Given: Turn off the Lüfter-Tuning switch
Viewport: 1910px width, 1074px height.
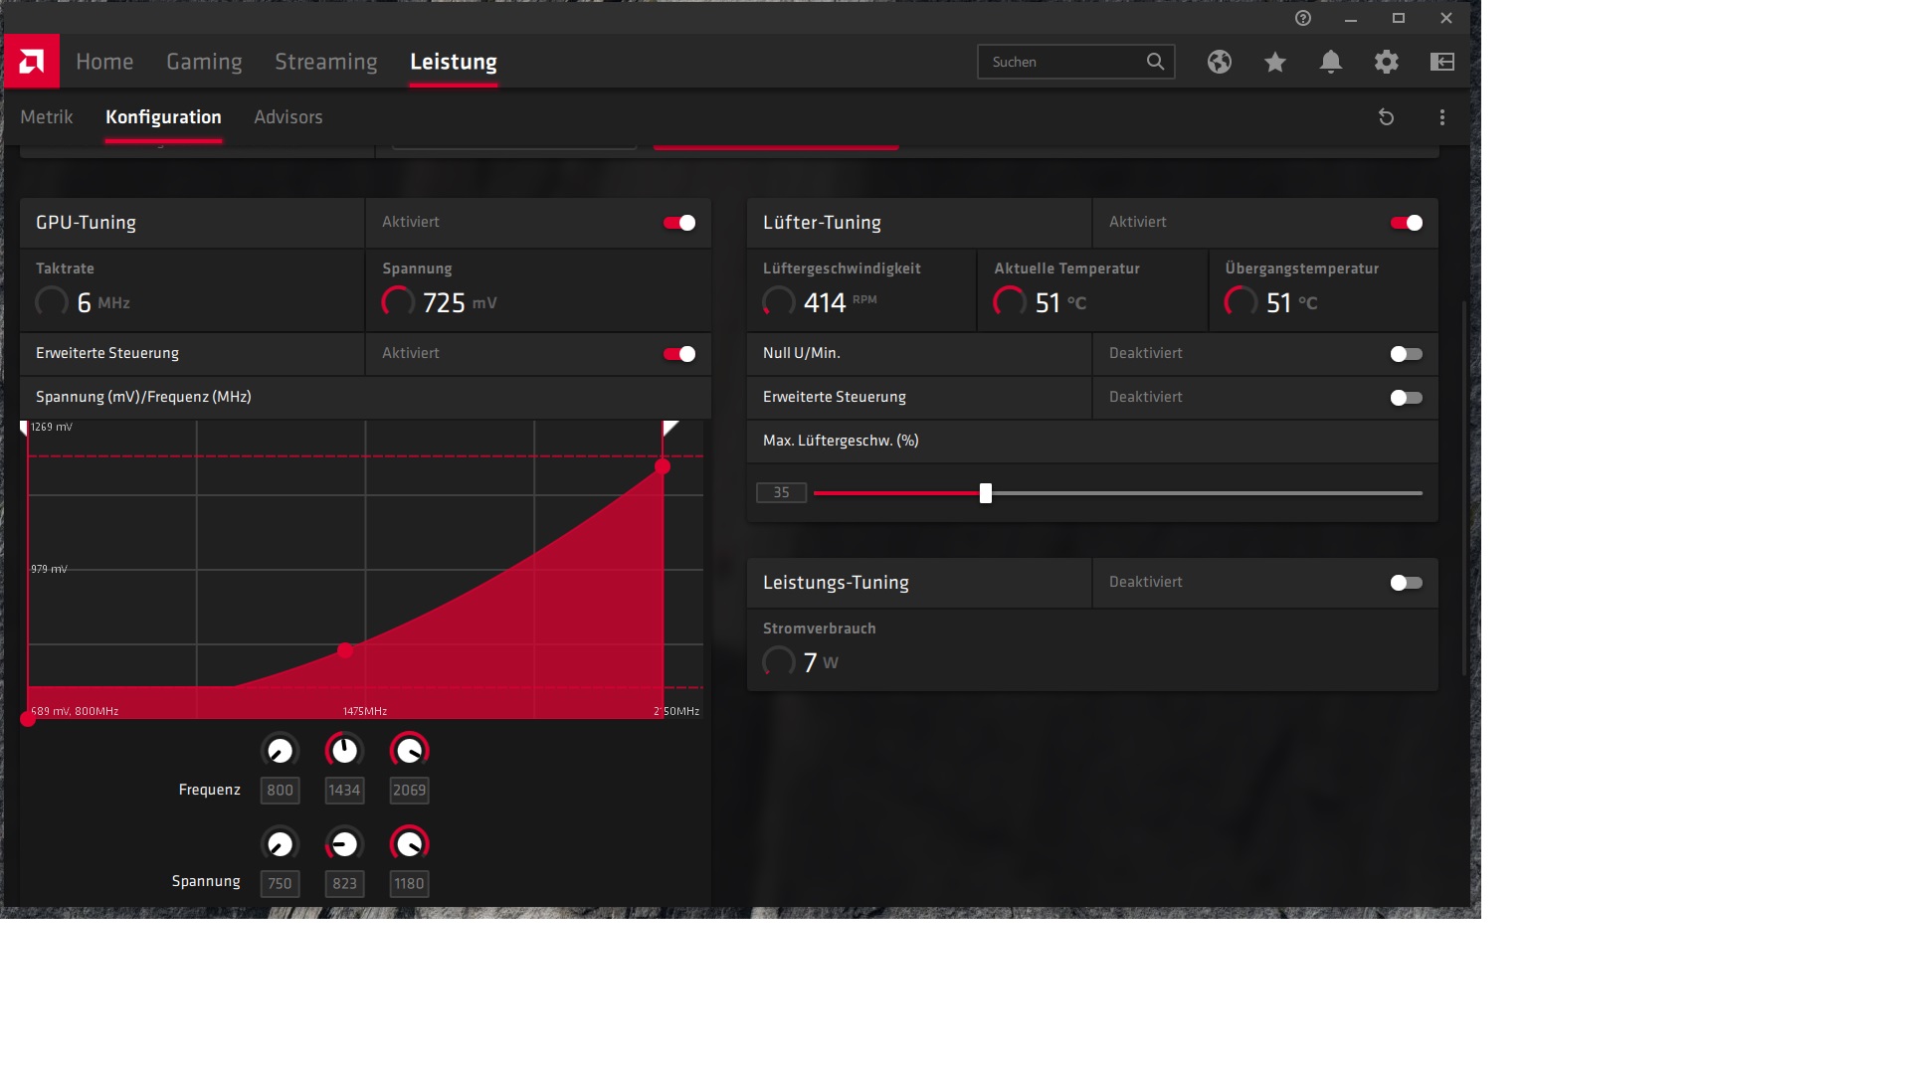Looking at the screenshot, I should click(1406, 223).
